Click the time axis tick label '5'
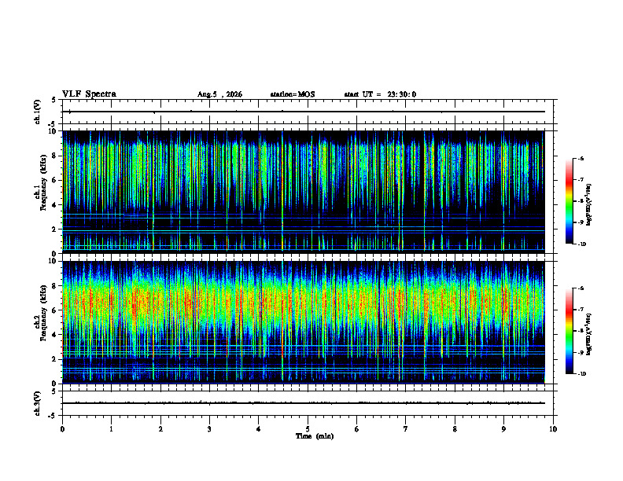The width and height of the screenshot is (623, 481). (308, 429)
